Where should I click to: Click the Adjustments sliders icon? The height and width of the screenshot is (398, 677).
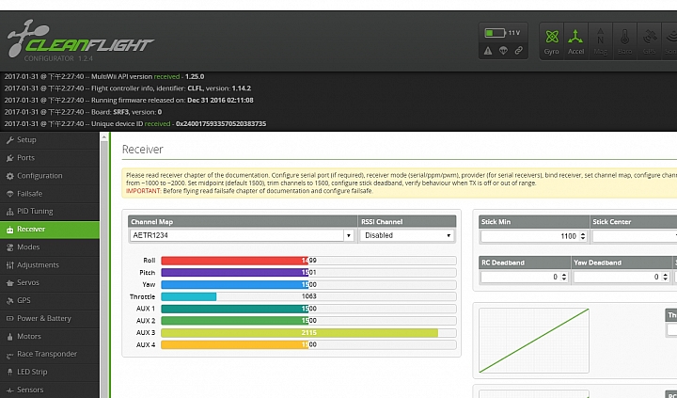[x=9, y=265]
